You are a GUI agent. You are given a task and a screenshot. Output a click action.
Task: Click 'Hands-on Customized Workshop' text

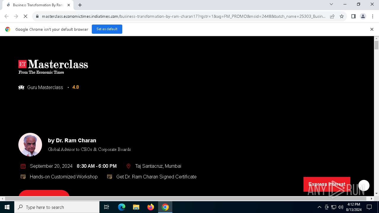[64, 177]
